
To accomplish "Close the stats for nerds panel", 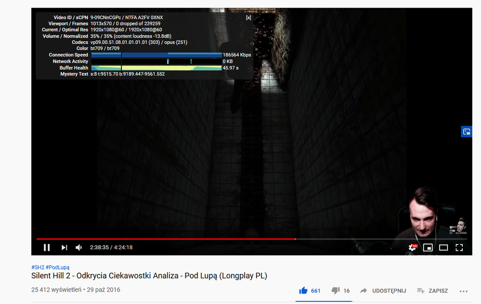I will (x=248, y=18).
